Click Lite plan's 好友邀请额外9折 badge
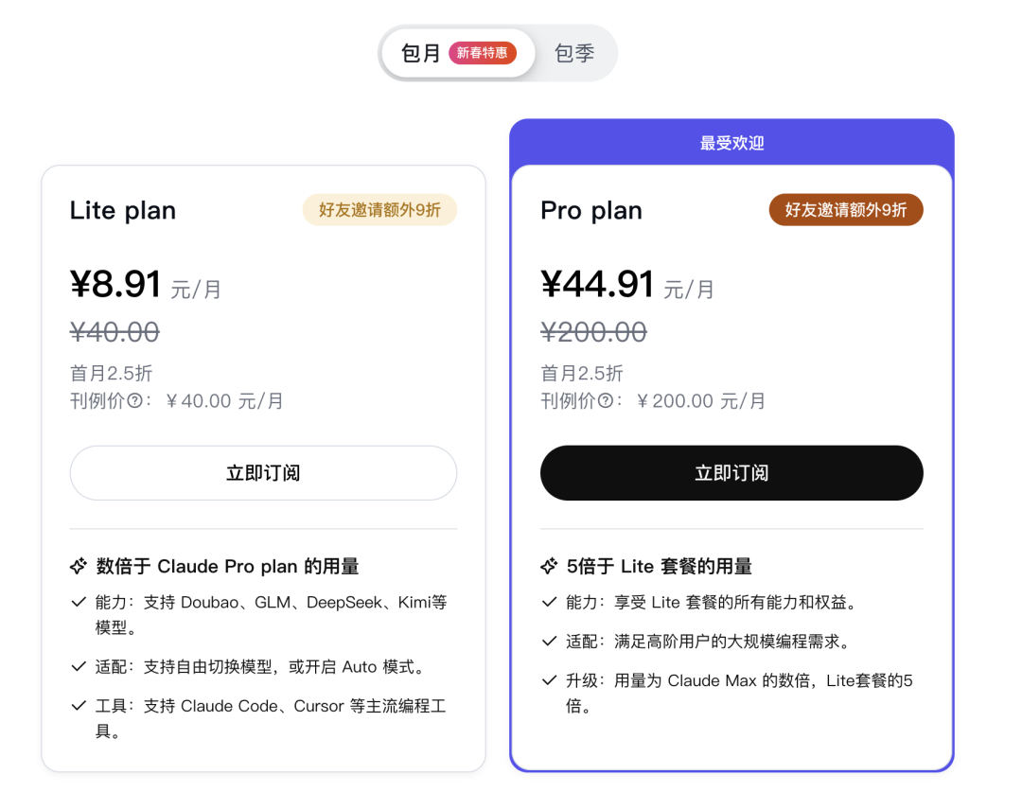This screenshot has width=1022, height=810. click(x=379, y=210)
